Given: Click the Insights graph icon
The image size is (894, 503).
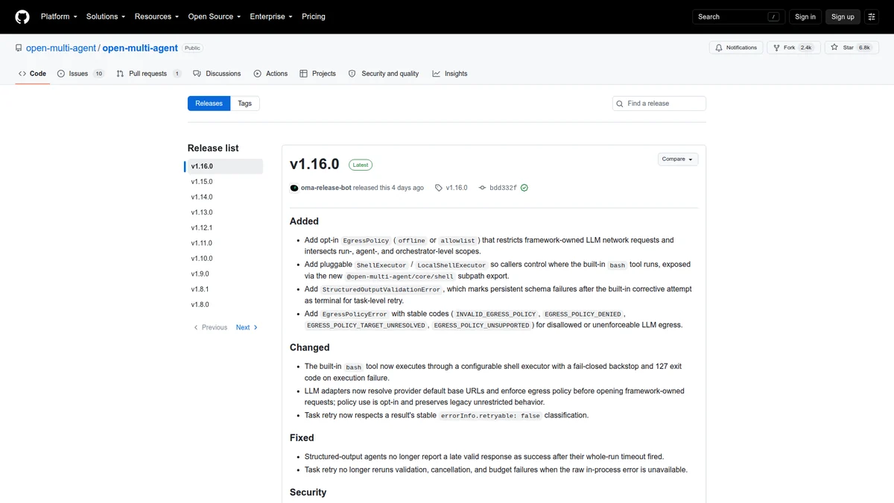Looking at the screenshot, I should pyautogui.click(x=437, y=74).
